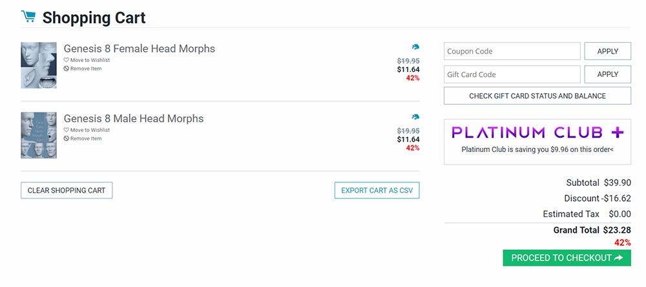Click remove icon for Genesis 8 Female item
This screenshot has width=646, height=287.
(66, 69)
